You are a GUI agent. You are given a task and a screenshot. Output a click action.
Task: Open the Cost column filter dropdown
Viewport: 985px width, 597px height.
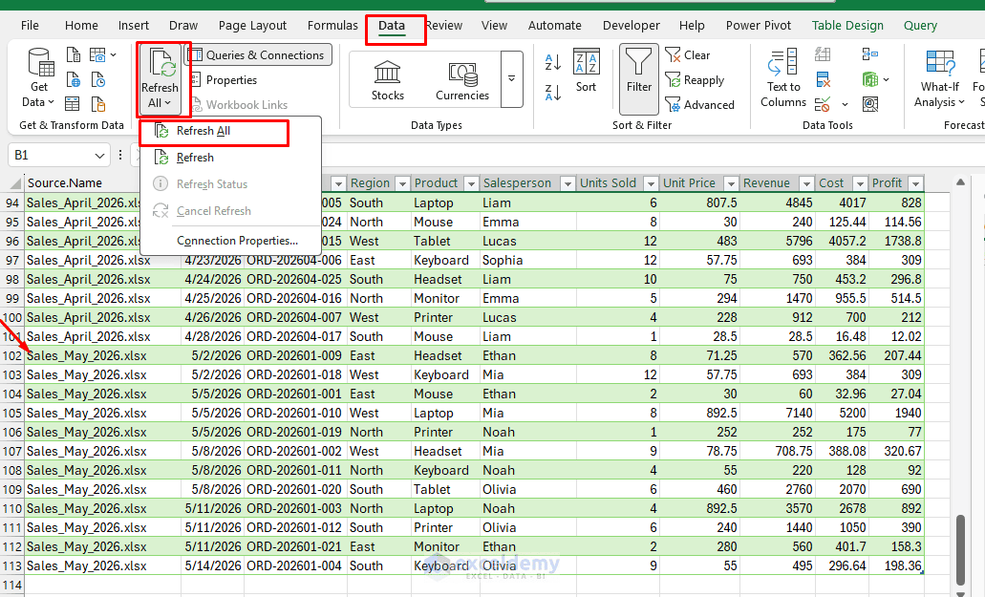coord(860,183)
